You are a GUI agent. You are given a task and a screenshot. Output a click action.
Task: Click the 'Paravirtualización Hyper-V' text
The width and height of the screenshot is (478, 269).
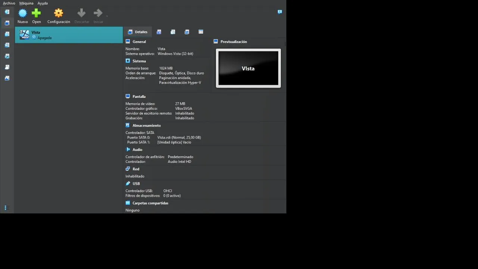pyautogui.click(x=180, y=83)
